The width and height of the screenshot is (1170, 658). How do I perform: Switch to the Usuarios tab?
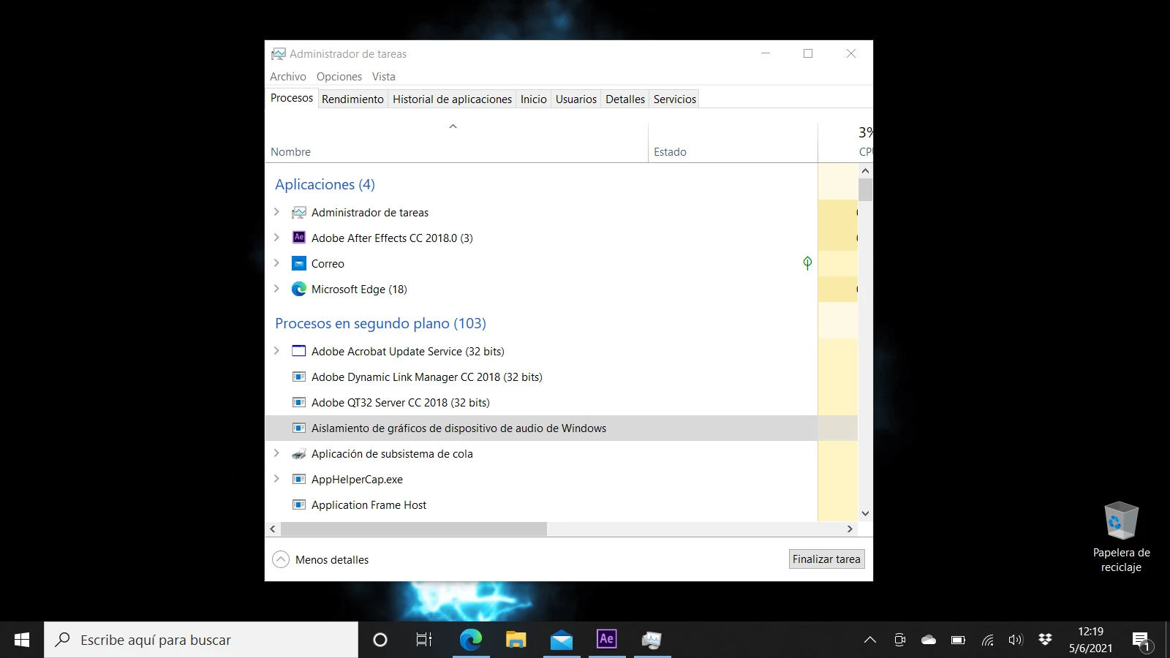576,99
